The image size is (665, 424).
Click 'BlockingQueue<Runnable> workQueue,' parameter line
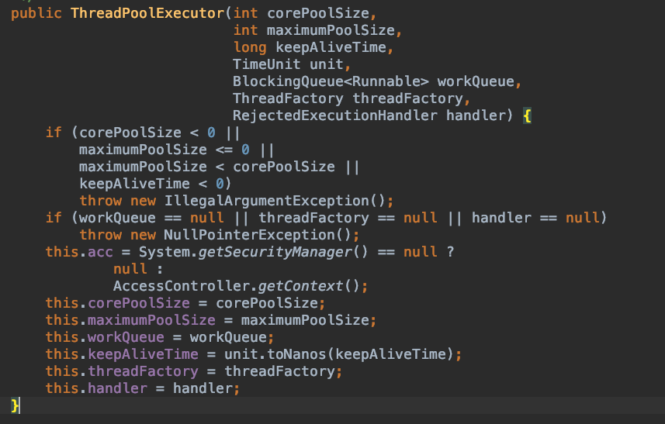coord(377,81)
